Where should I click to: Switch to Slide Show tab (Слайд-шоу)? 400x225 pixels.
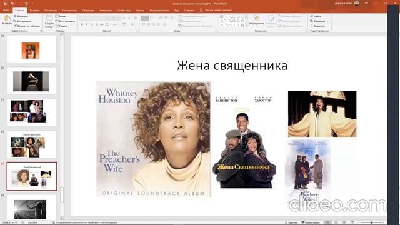pos(124,10)
